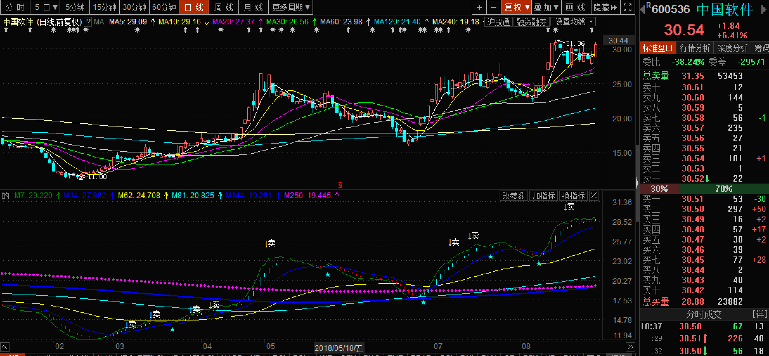Select 日线 daily chart tab
This screenshot has width=769, height=356.
(194, 7)
